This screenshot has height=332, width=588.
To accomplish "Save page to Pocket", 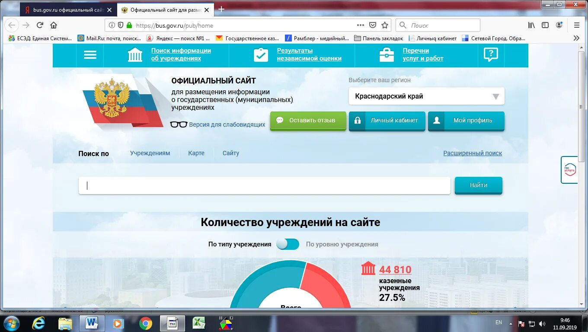I will click(x=372, y=25).
